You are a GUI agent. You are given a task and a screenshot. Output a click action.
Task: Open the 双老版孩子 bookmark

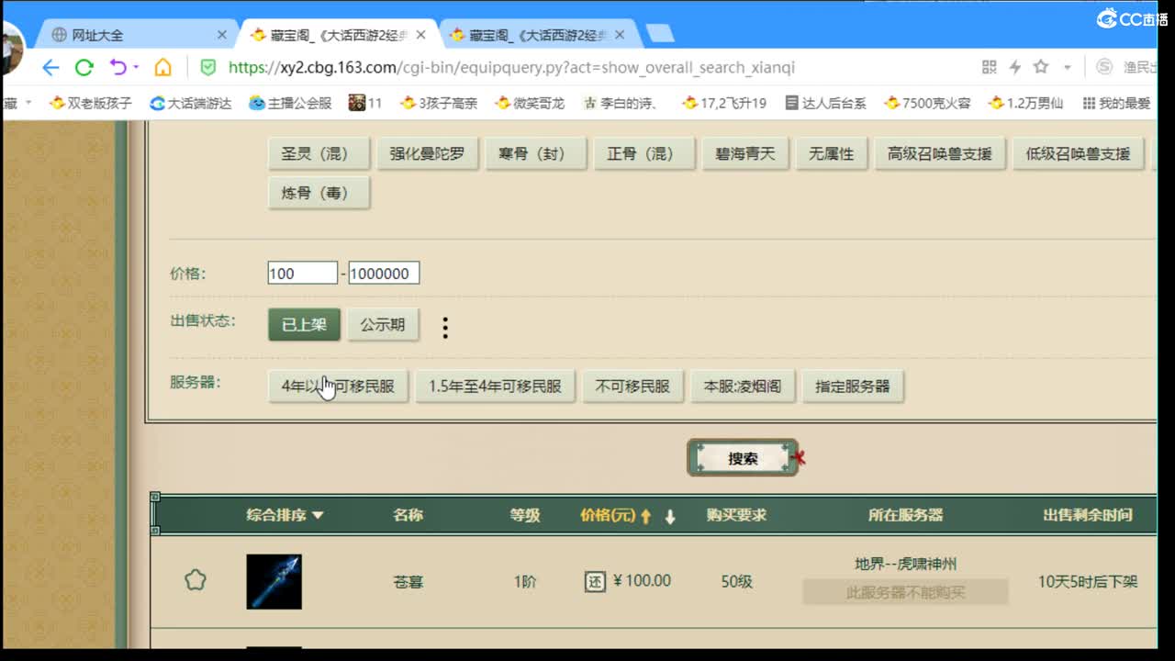pos(90,103)
